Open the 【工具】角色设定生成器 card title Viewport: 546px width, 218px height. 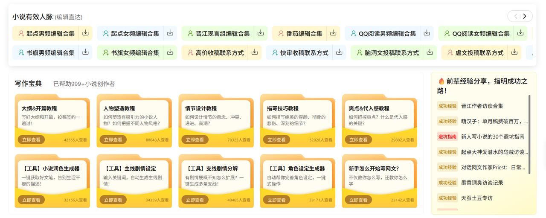[x=296, y=169]
